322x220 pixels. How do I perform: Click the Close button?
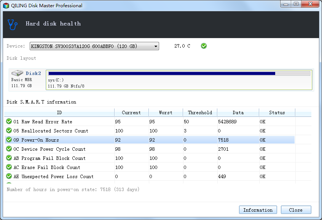point(296,210)
